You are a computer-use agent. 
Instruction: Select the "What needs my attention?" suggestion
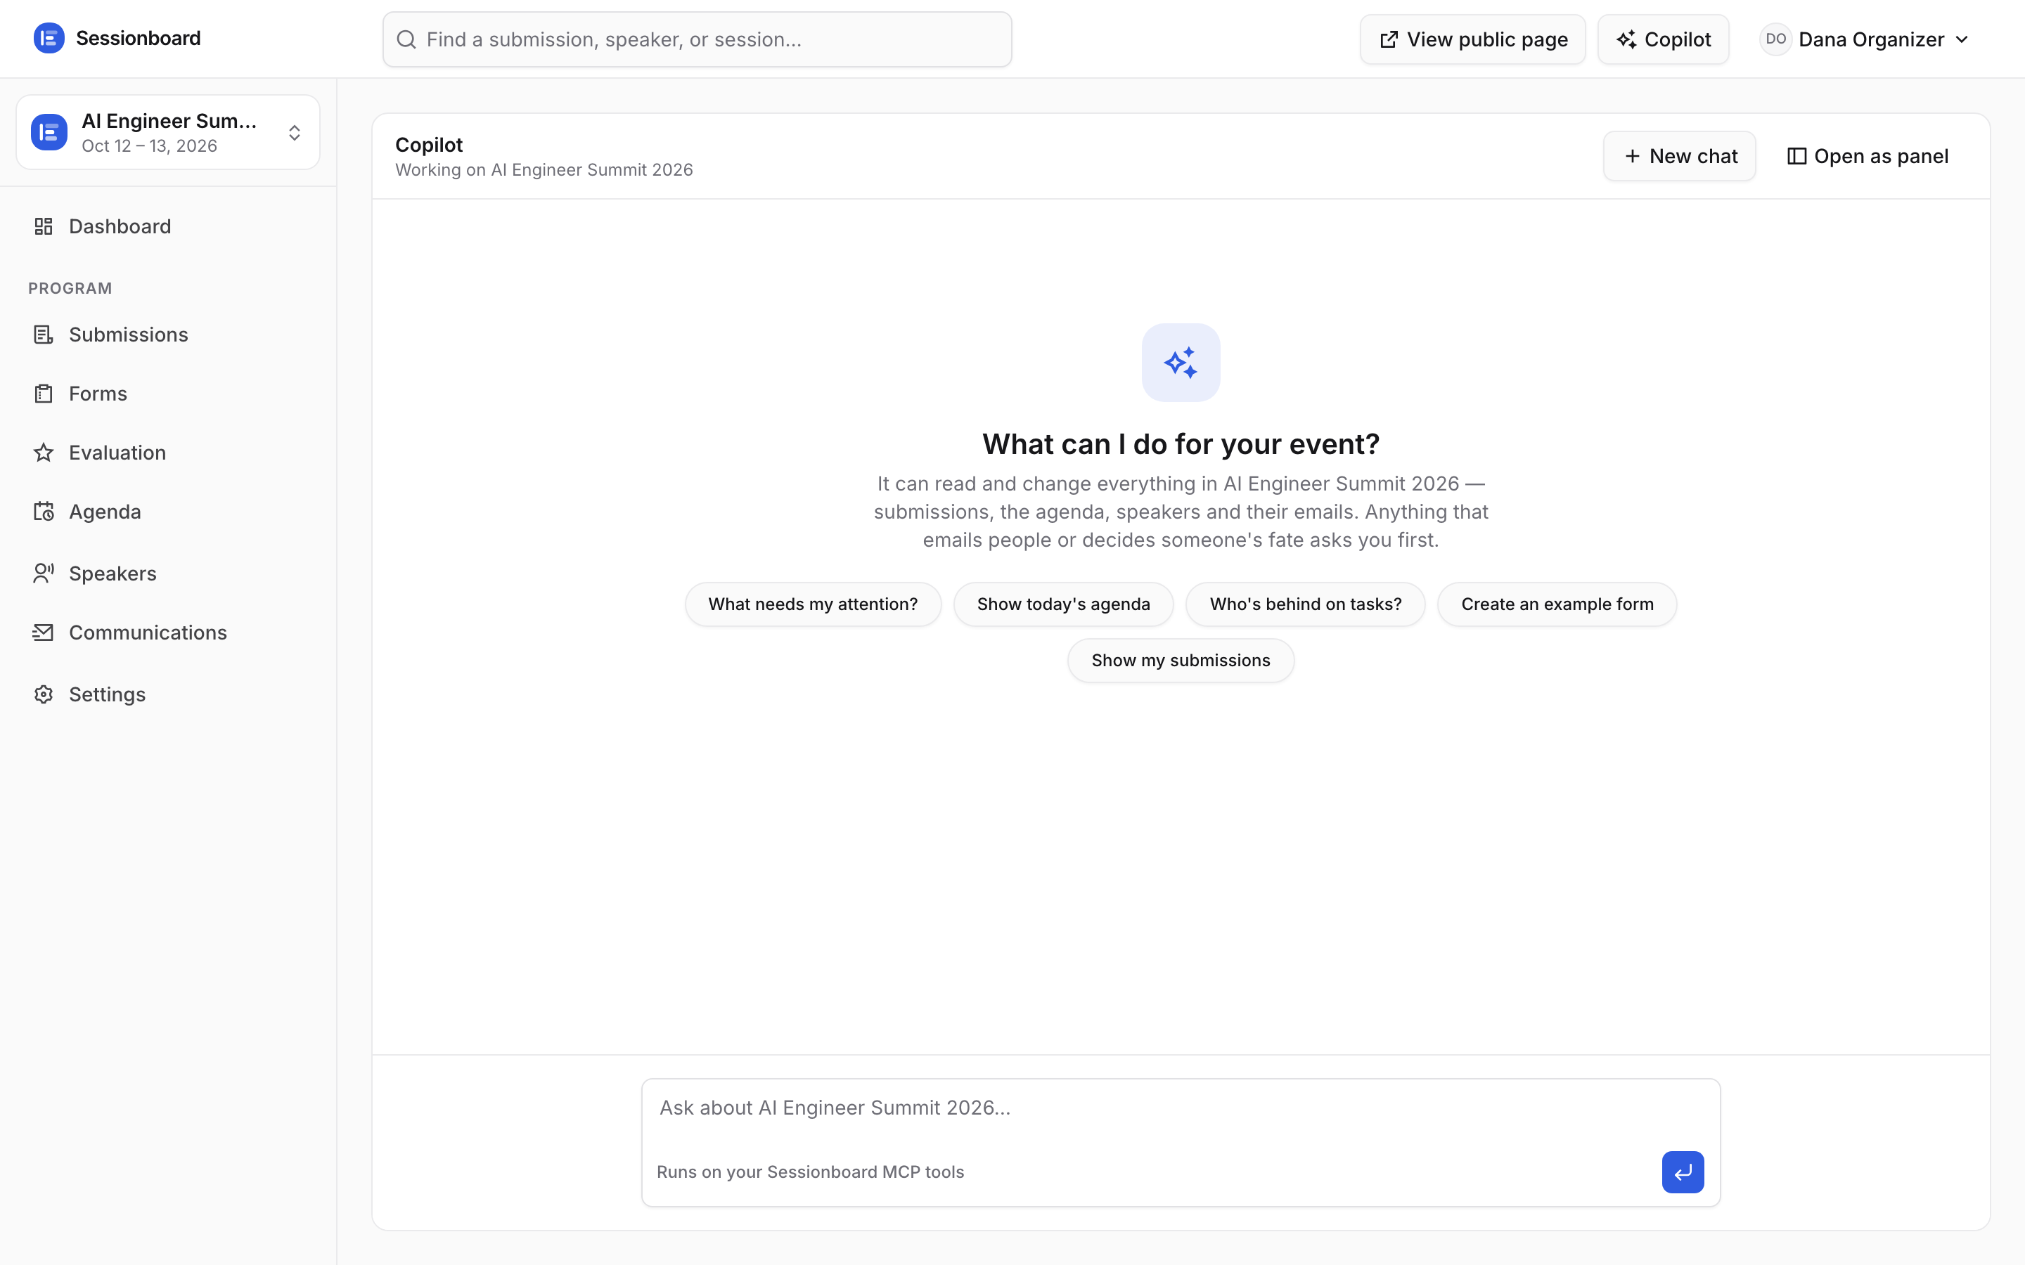tap(813, 604)
